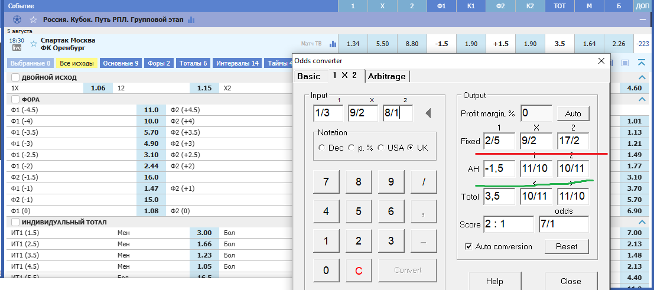Select the total over odds 2.26

pyautogui.click(x=619, y=43)
